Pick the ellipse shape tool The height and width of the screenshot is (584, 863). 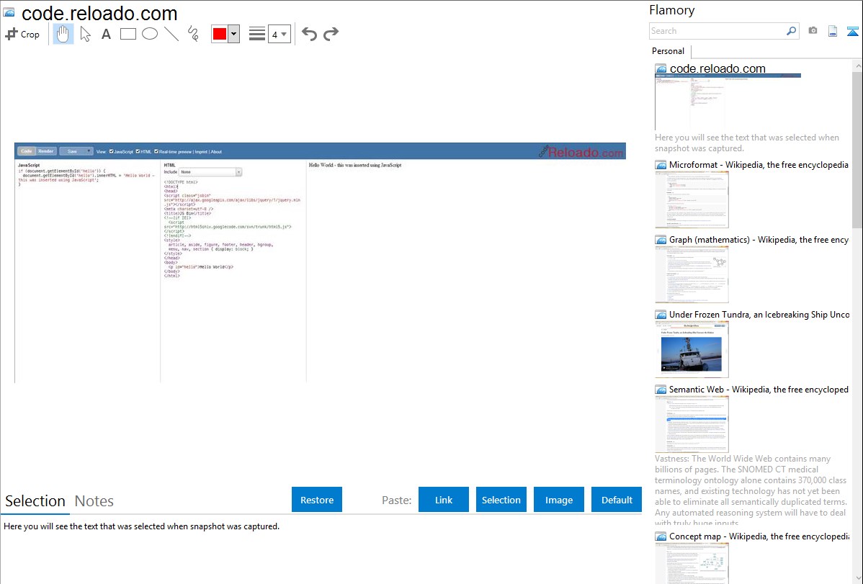[150, 34]
